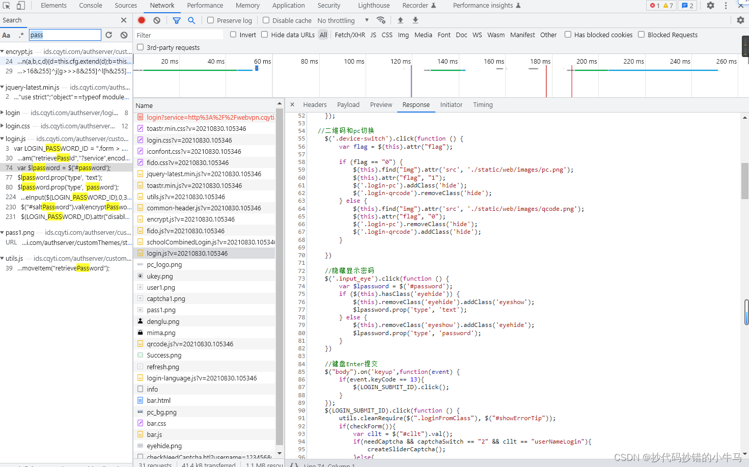Toggle device toolbar icon
The image size is (749, 467).
[x=21, y=6]
